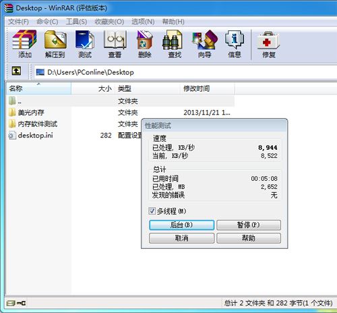Open the 选项(N) menu
337x313 pixels.
[x=143, y=22]
